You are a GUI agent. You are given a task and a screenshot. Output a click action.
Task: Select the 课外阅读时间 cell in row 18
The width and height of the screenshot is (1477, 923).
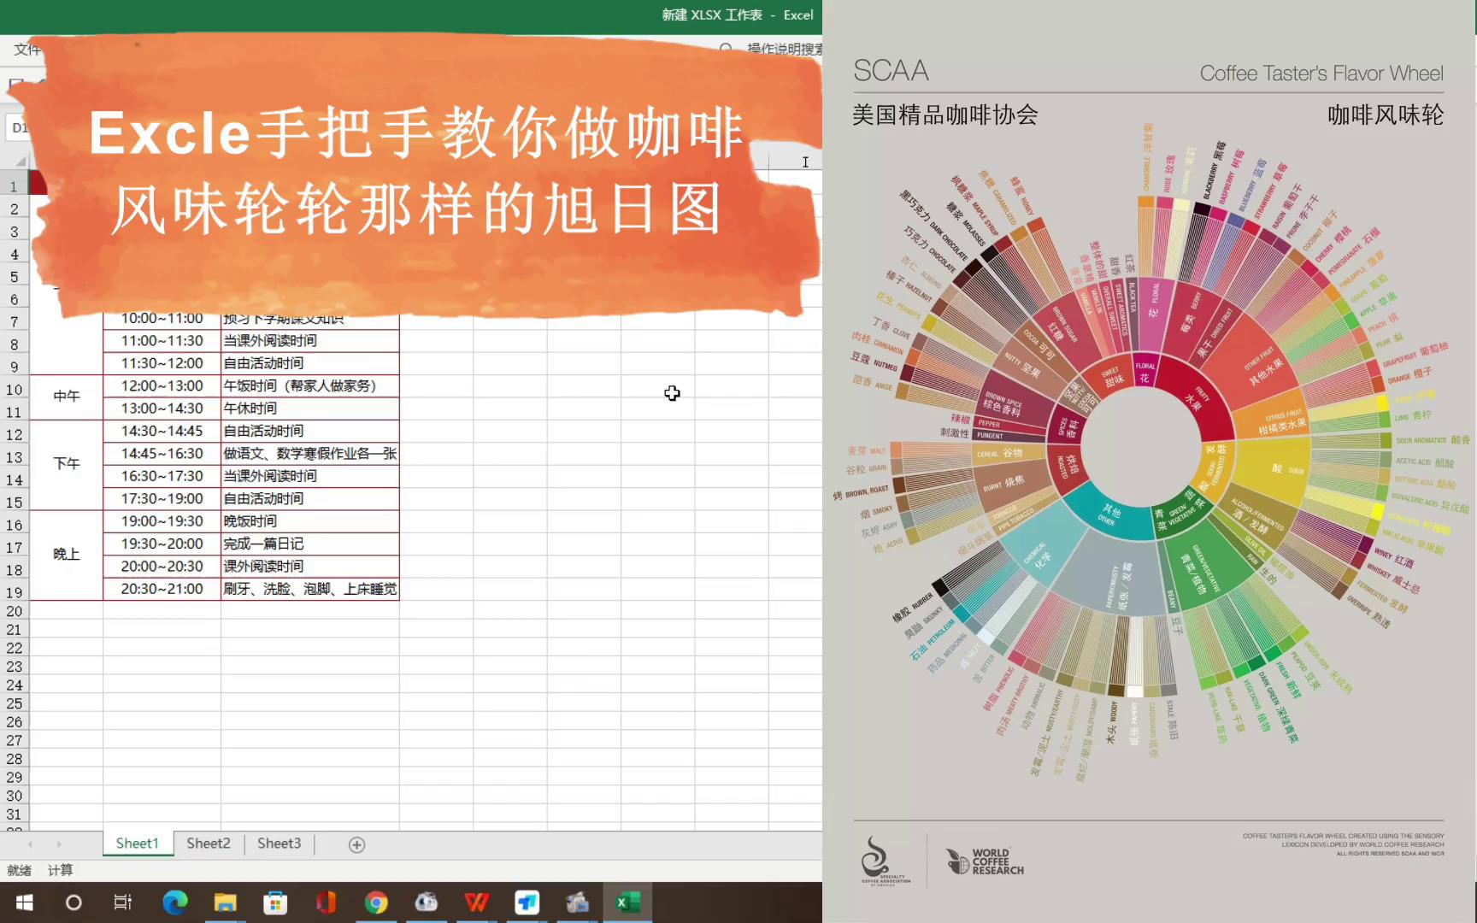[310, 566]
